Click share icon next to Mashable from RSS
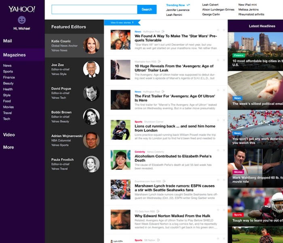 point(159,62)
